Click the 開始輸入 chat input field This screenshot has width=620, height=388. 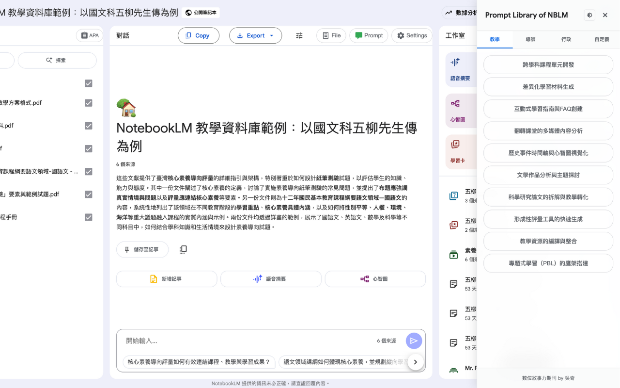(218, 340)
